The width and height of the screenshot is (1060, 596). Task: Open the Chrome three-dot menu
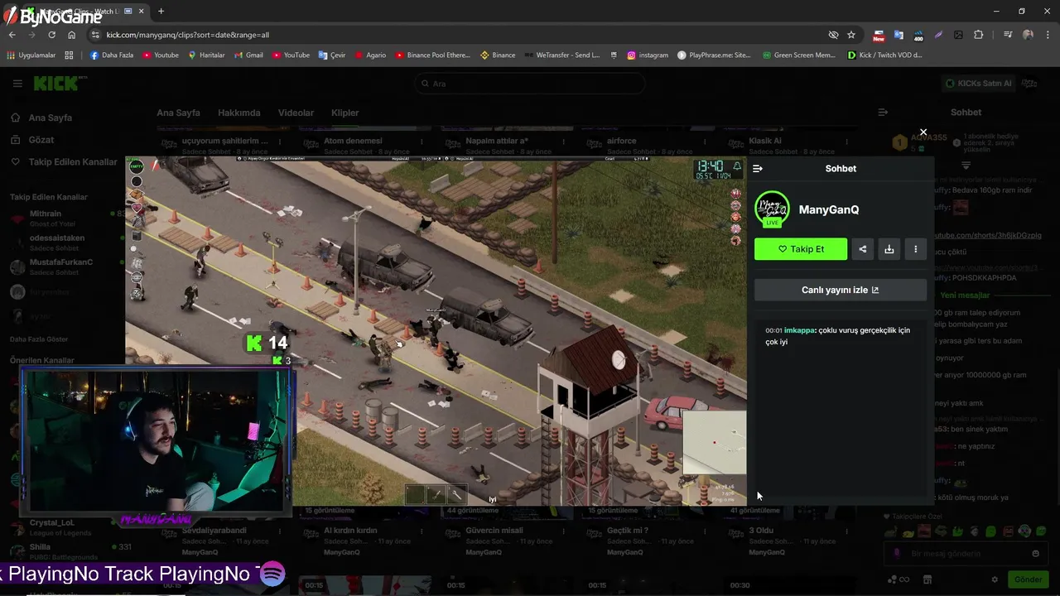coord(1048,35)
